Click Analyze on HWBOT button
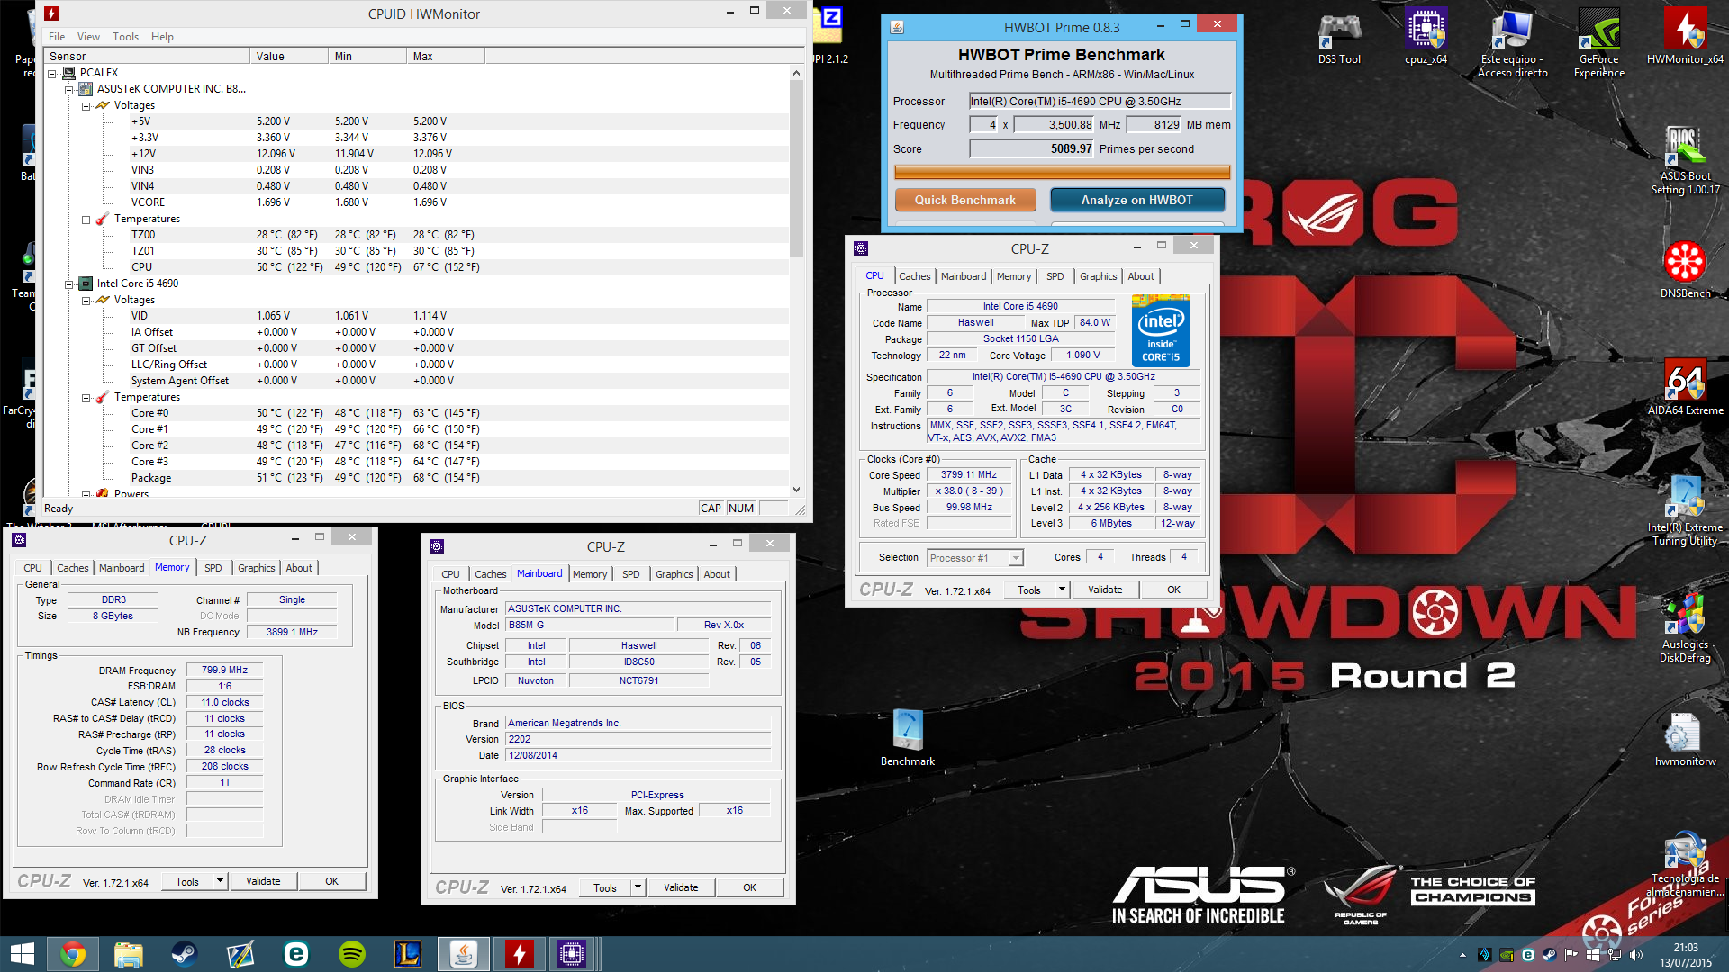The image size is (1729, 972). click(x=1136, y=200)
